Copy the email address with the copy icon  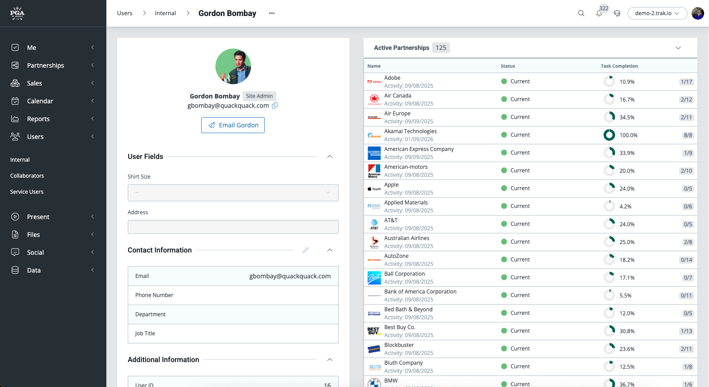pyautogui.click(x=275, y=106)
